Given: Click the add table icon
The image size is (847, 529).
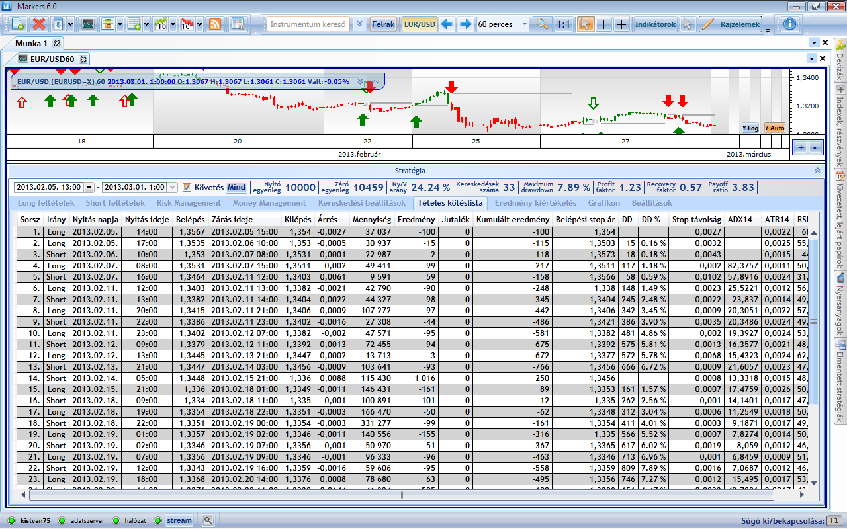Looking at the screenshot, I should pos(134,24).
